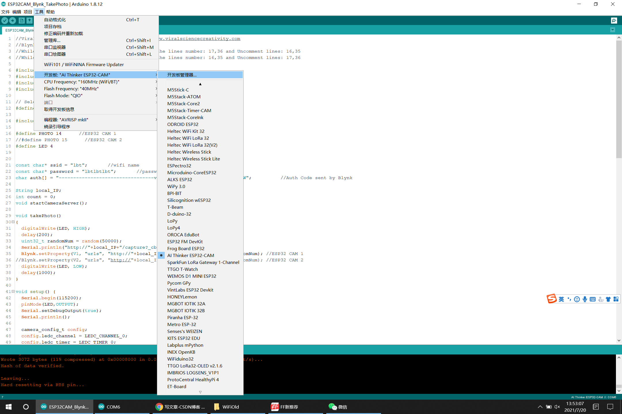
Task: Open WeChat from the taskbar
Action: click(338, 407)
